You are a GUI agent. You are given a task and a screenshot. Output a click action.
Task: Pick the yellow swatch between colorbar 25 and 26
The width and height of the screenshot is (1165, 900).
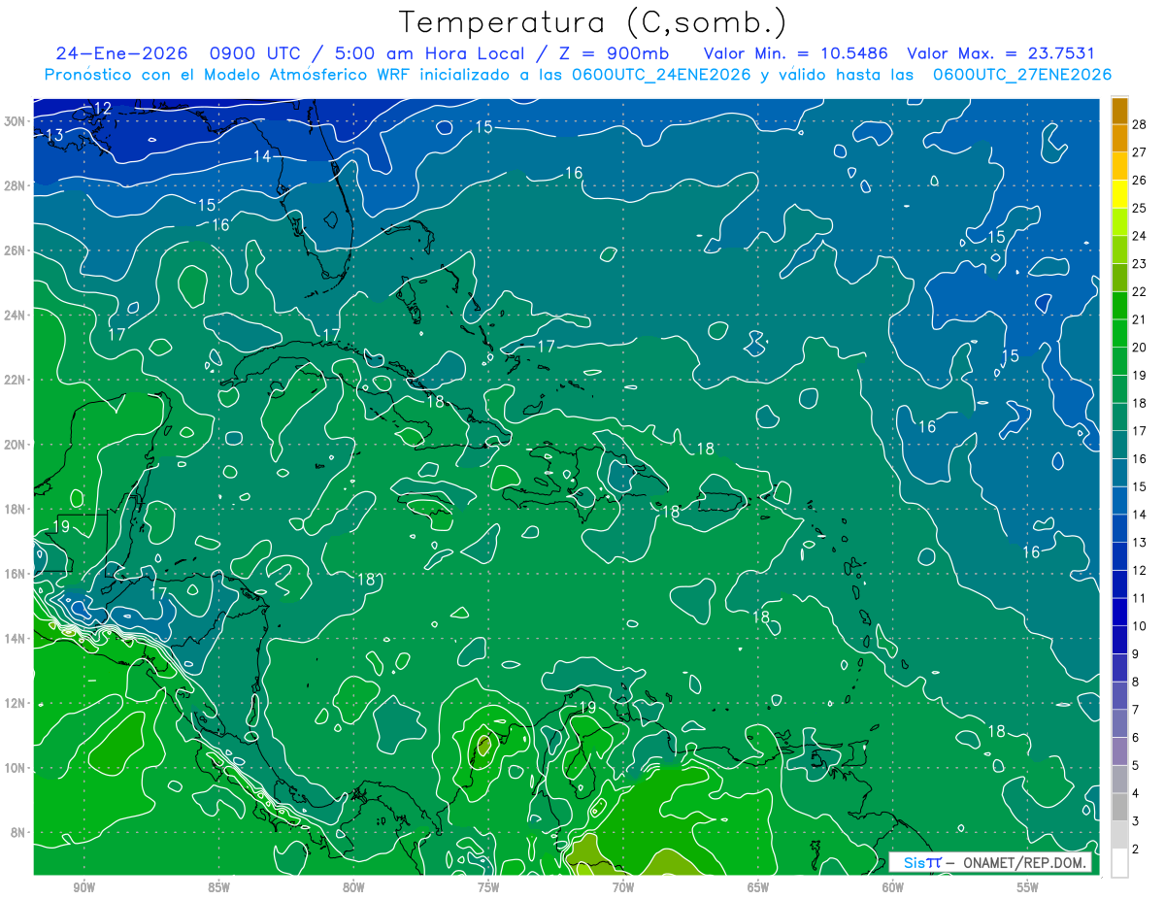(x=1119, y=193)
